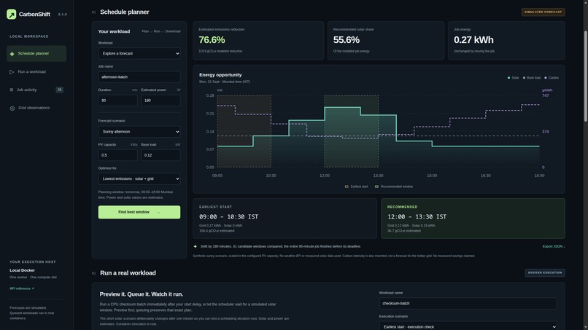Open the Run a workload page
The height and width of the screenshot is (330, 588).
36,72
